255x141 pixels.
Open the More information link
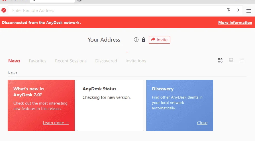pos(235,23)
